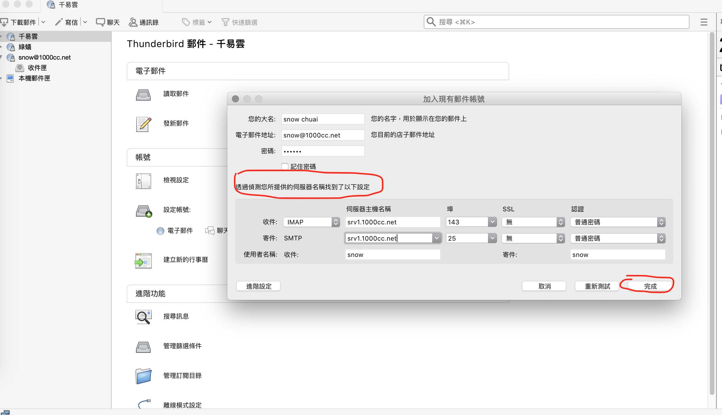The width and height of the screenshot is (722, 415).
Task: Click the 發新郵件 notepad pencil icon
Action: (144, 124)
